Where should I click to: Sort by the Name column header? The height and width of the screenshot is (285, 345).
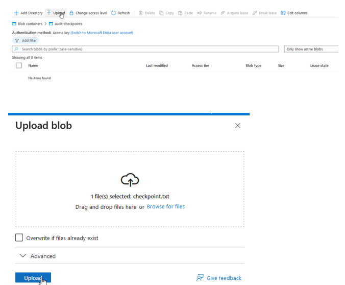(33, 65)
